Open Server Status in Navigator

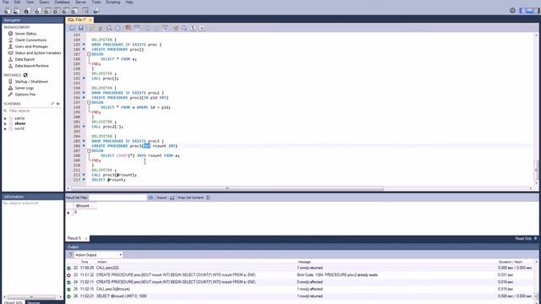point(25,34)
